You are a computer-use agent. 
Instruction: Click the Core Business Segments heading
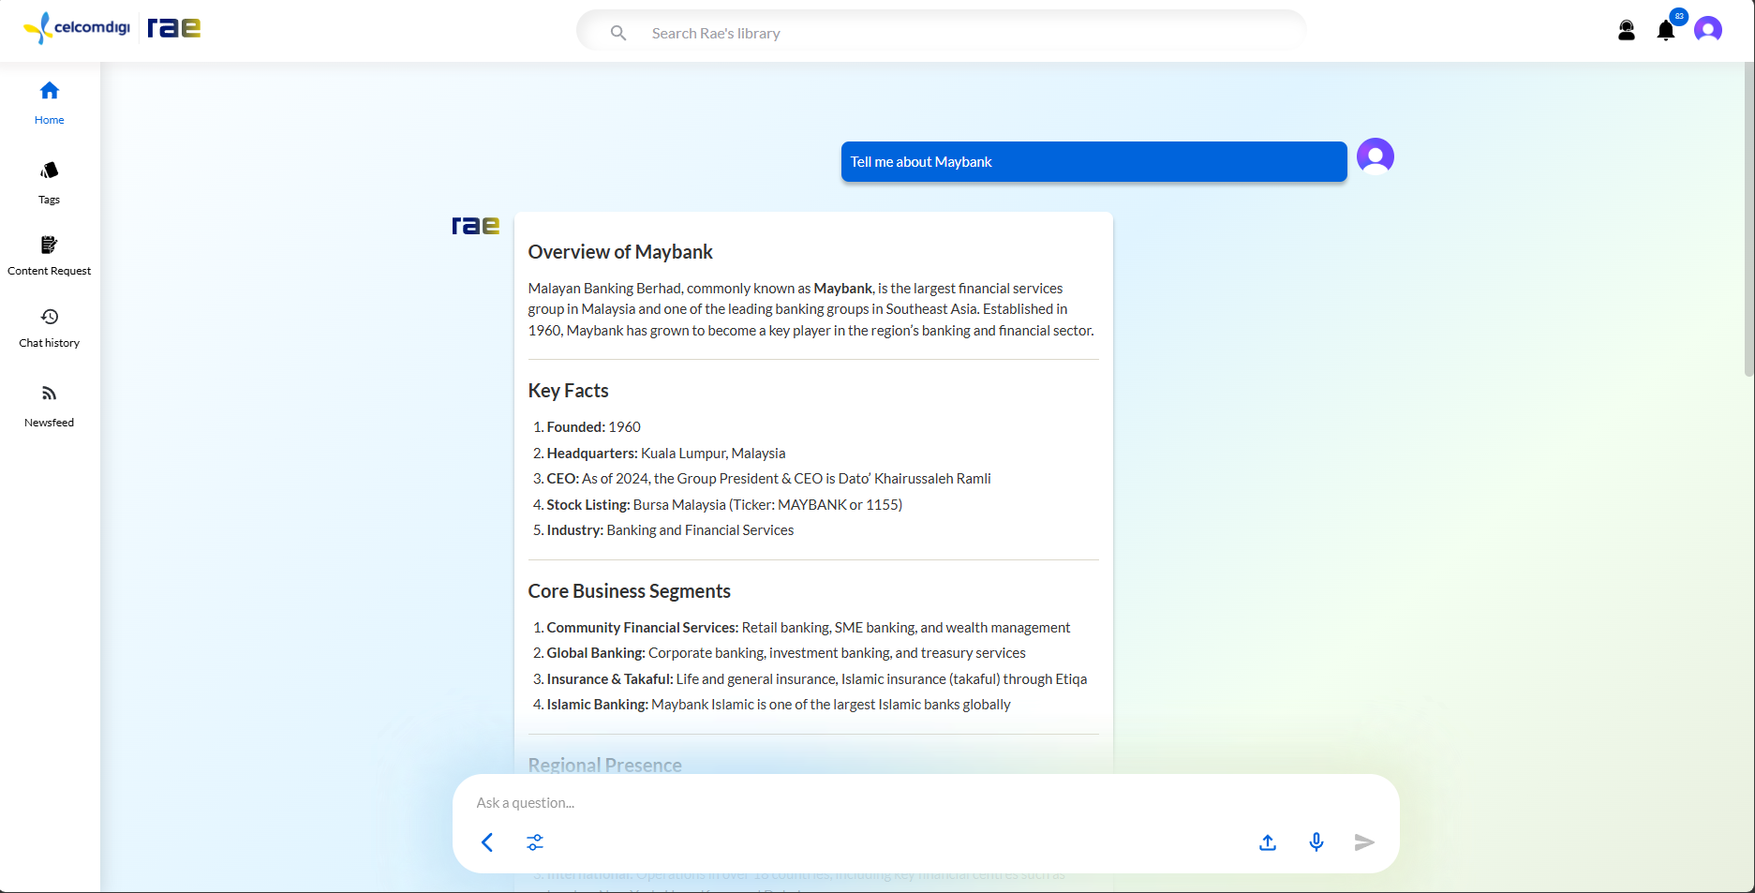coord(629,591)
